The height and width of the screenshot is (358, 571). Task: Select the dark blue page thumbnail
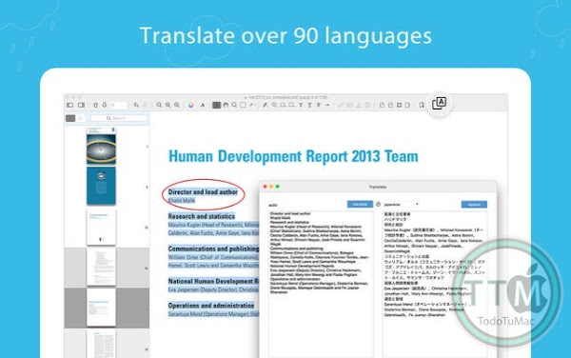coord(101,186)
